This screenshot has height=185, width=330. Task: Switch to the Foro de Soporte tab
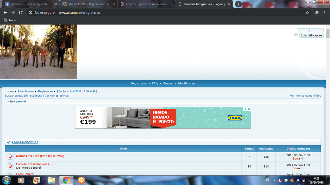pos(147,4)
